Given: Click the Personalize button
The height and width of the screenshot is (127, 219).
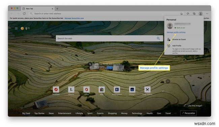Looking at the screenshot, I should tap(189, 113).
